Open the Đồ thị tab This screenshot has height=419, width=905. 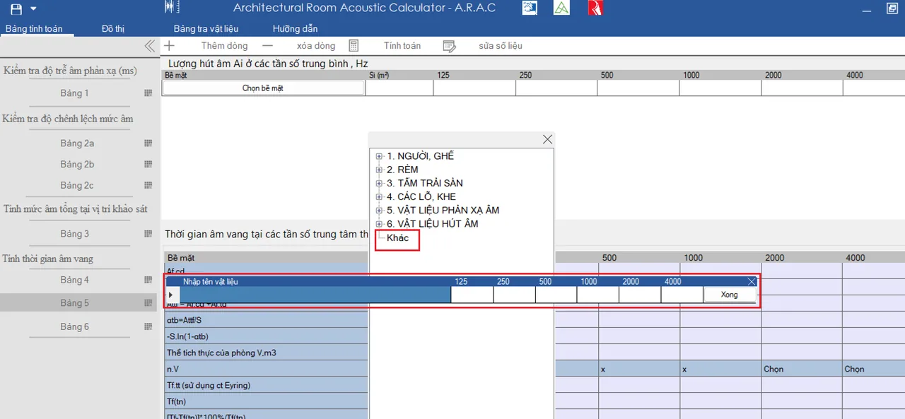coord(113,29)
